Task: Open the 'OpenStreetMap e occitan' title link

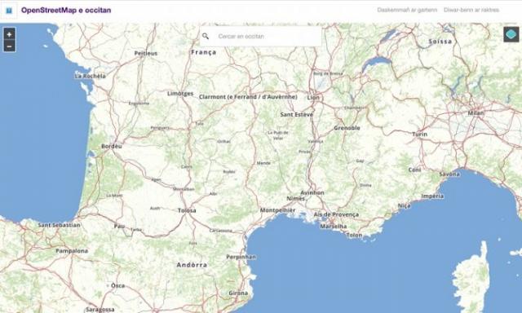Action: (x=66, y=10)
